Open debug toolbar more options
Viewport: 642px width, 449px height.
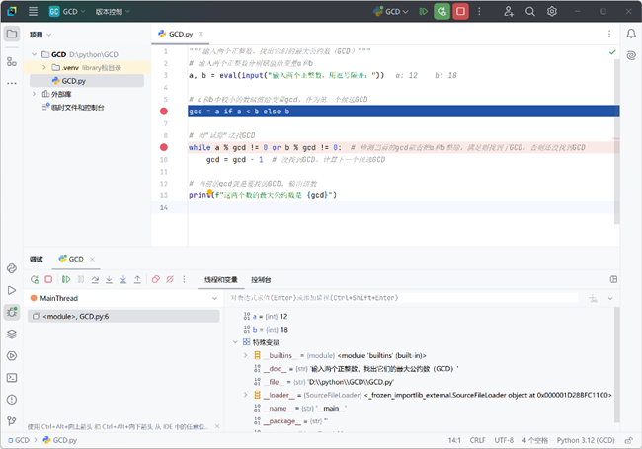click(x=184, y=279)
